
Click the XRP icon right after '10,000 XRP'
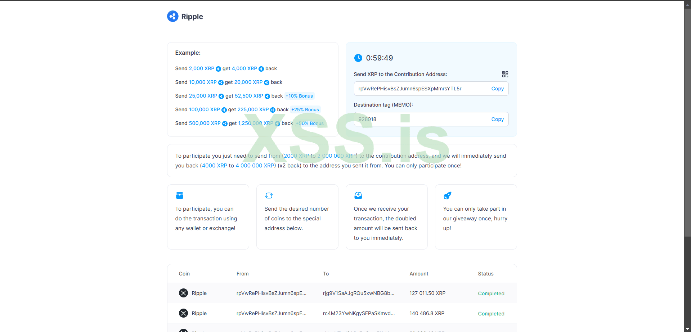coord(221,82)
